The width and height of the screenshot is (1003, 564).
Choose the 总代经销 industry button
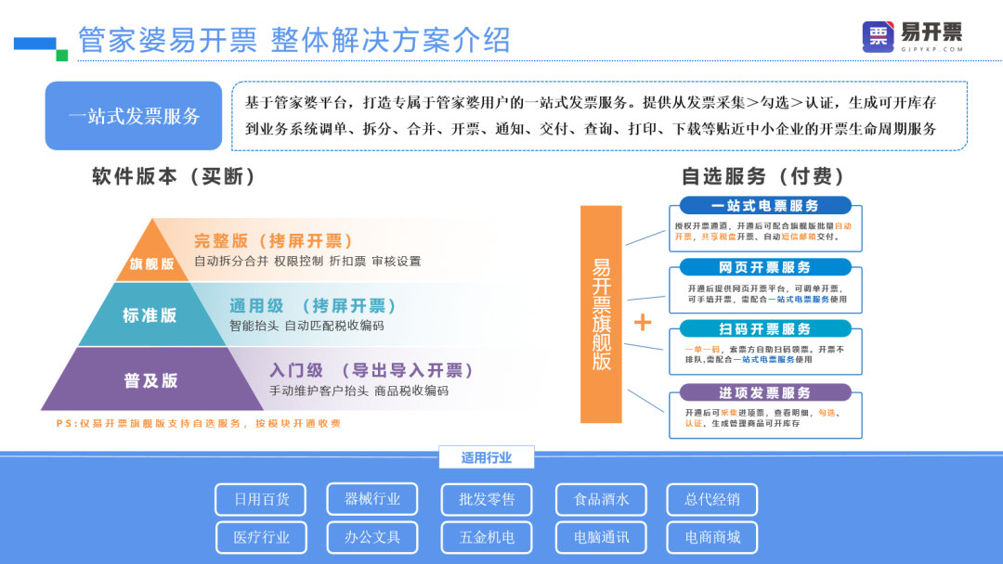click(712, 499)
